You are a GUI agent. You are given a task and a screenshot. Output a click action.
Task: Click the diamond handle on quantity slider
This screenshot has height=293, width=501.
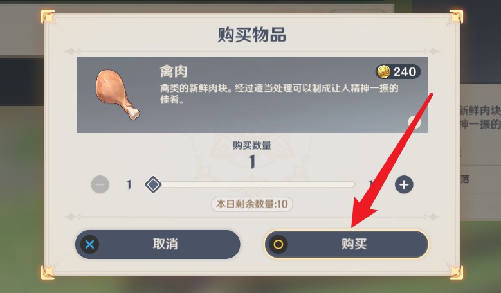(153, 184)
